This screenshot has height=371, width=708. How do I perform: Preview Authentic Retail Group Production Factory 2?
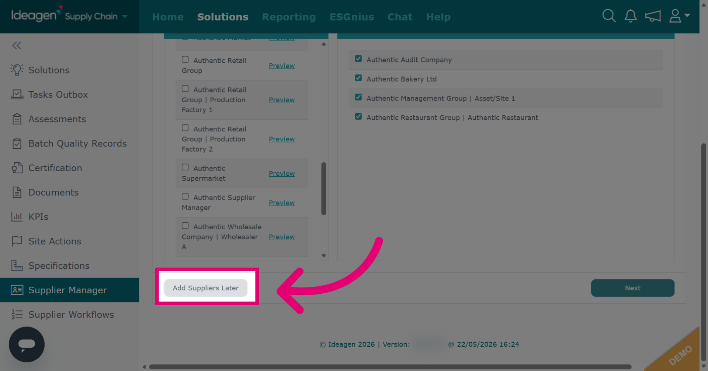click(282, 139)
